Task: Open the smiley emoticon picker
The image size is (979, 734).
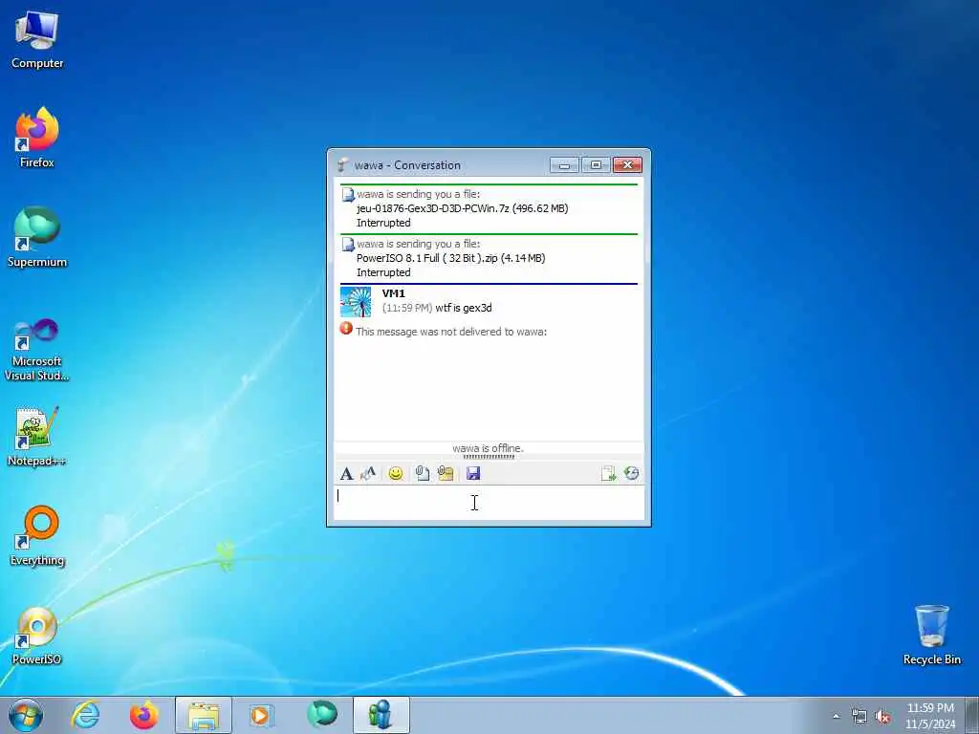Action: click(x=395, y=474)
